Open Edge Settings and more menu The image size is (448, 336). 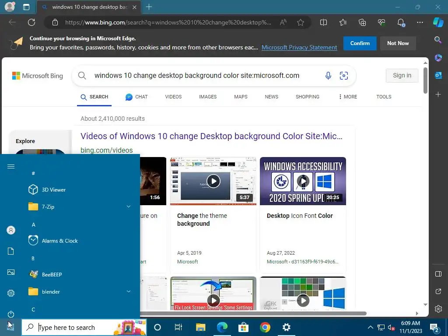[x=420, y=22]
